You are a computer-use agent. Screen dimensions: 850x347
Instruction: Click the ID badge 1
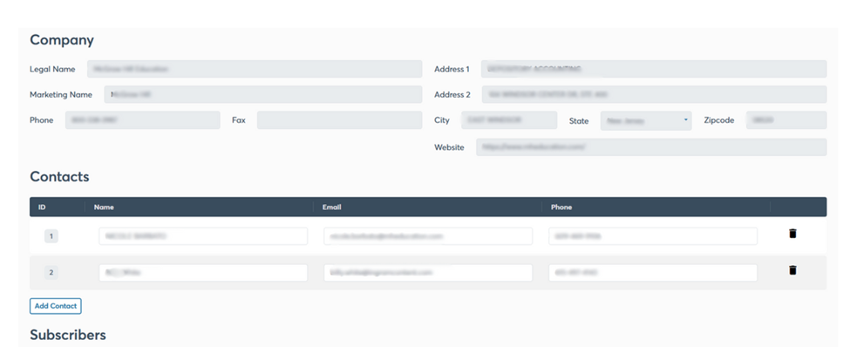pyautogui.click(x=51, y=236)
